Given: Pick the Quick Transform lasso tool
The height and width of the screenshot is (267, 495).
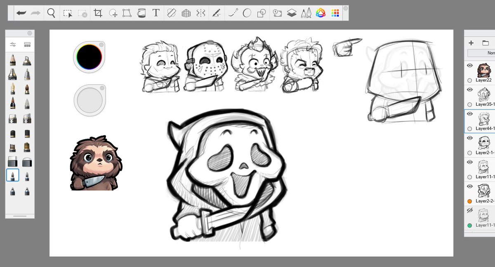Looking at the screenshot, I should pos(113,14).
